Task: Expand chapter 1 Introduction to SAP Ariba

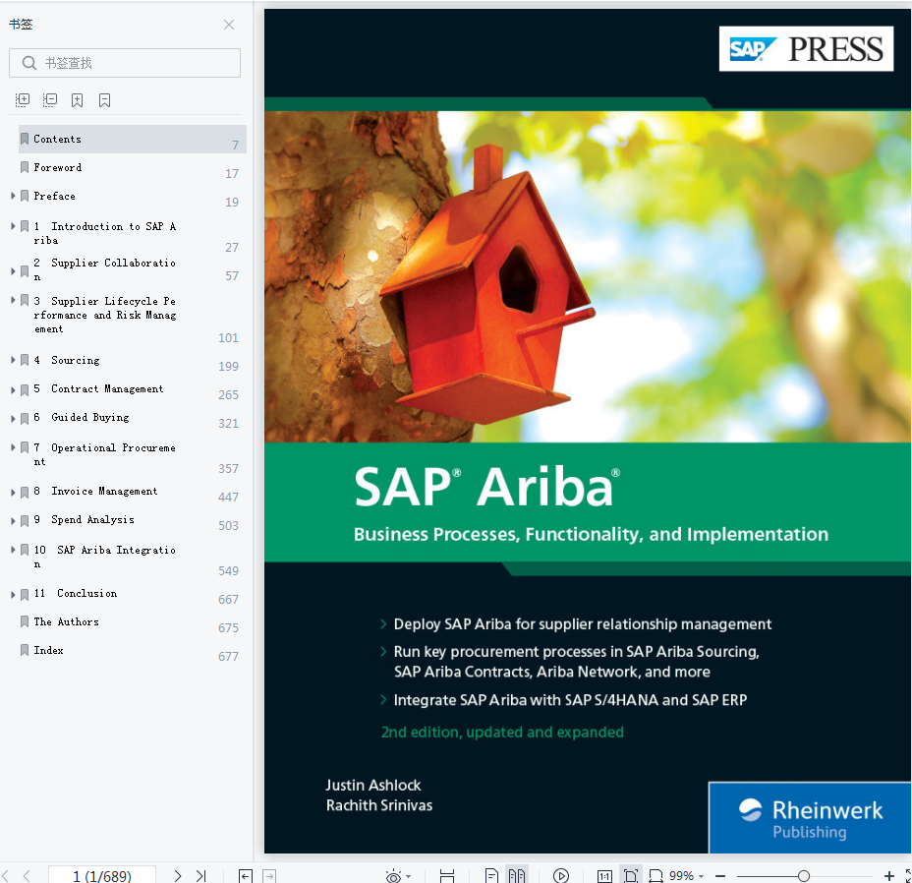Action: click(13, 226)
